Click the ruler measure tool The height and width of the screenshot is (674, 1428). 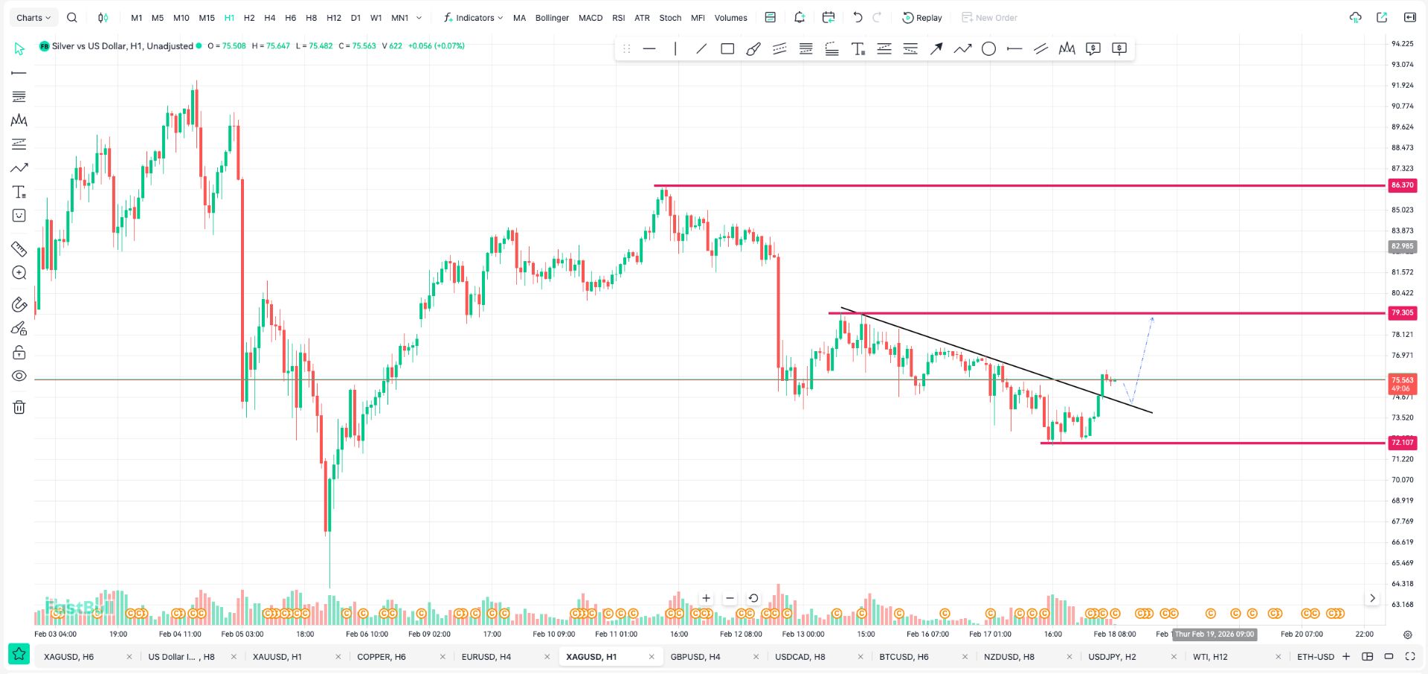(x=19, y=249)
